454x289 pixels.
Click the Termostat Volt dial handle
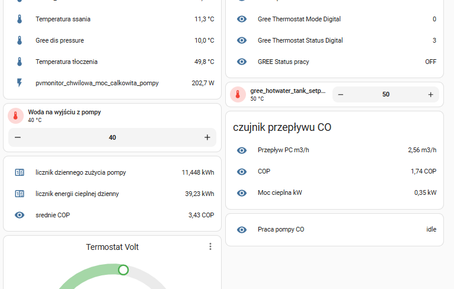[123, 270]
